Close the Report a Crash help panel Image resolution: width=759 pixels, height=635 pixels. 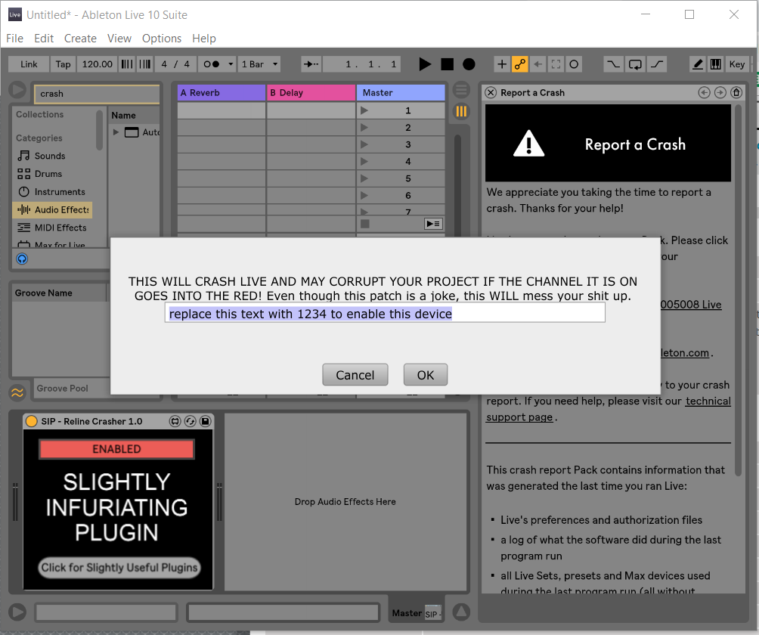tap(491, 92)
